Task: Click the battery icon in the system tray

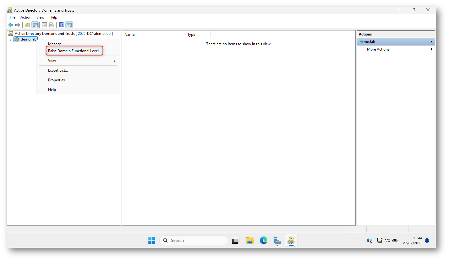Action: tap(395, 240)
